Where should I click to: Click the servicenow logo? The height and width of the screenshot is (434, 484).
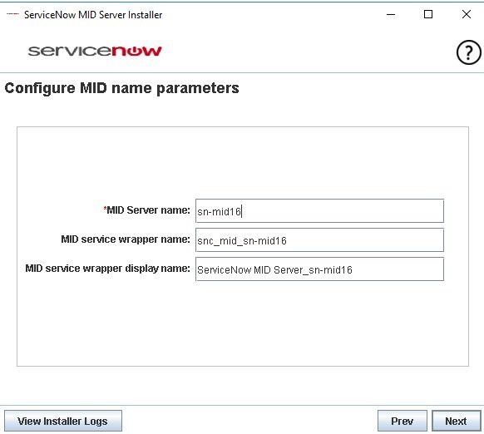point(95,51)
